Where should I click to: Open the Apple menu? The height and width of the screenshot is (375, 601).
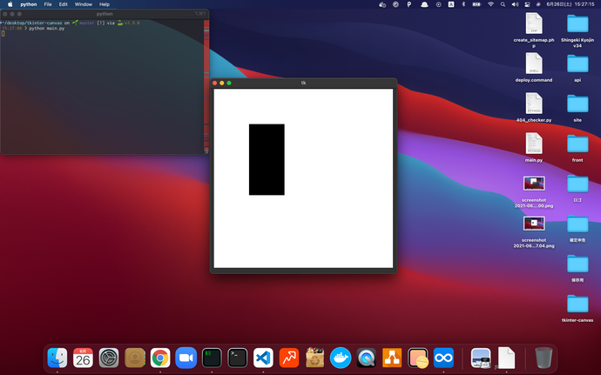click(10, 4)
